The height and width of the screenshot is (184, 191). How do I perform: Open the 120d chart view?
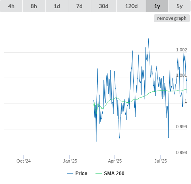(x=131, y=6)
